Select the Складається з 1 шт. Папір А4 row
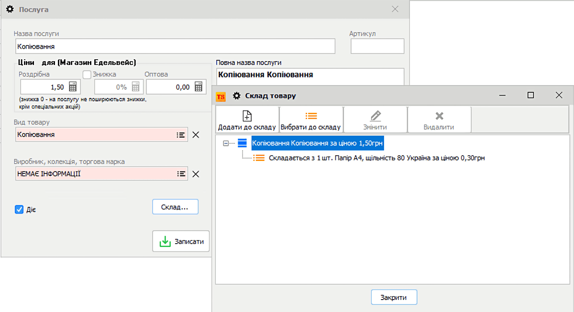The image size is (574, 312). (x=376, y=158)
